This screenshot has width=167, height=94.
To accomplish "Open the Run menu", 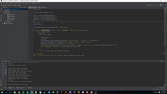I will point(24,3).
